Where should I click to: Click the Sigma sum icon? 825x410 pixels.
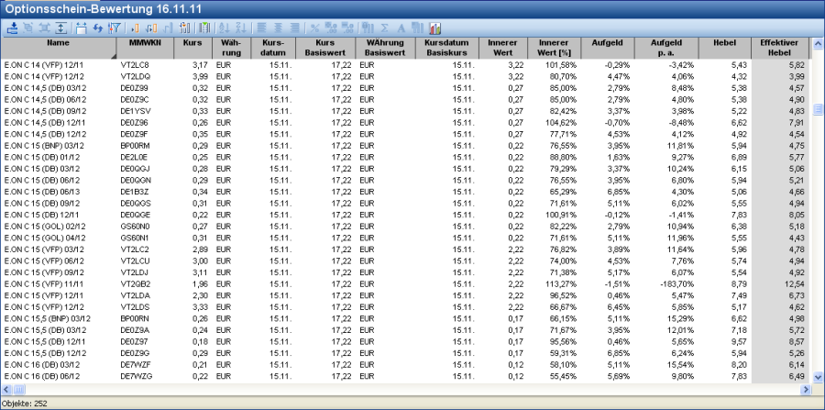tap(384, 28)
